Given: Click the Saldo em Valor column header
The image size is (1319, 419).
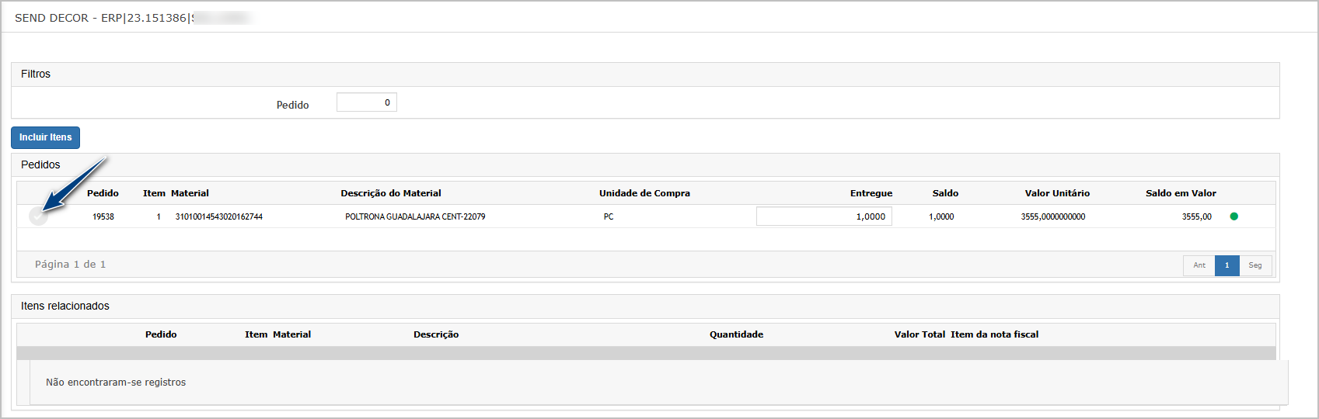Looking at the screenshot, I should click(x=1181, y=193).
